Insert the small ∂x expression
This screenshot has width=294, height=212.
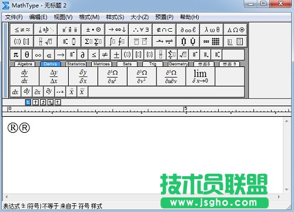(38, 92)
